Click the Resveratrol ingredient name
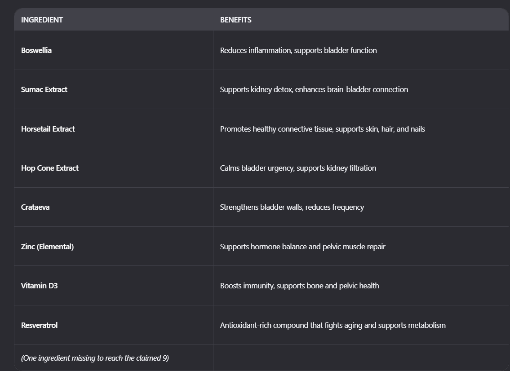This screenshot has width=510, height=371. [39, 325]
